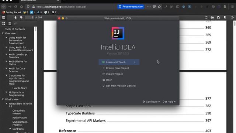Expand Using Kotlin for Server-side Development
Screen dimensions: 236x133
click(6, 37)
